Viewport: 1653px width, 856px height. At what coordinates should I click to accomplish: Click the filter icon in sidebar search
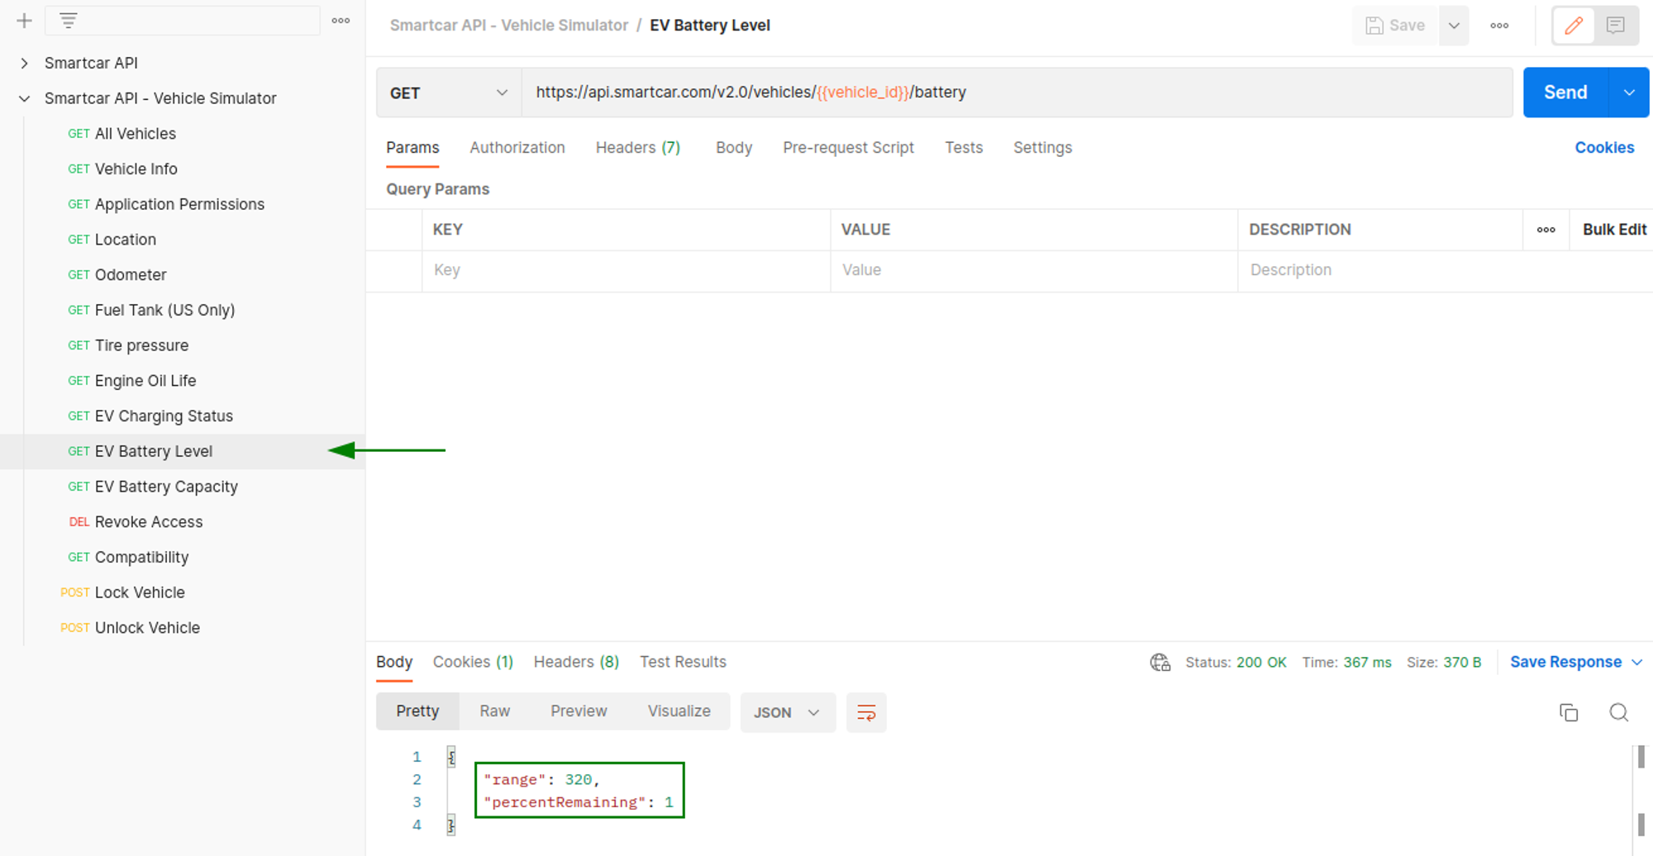click(x=69, y=21)
